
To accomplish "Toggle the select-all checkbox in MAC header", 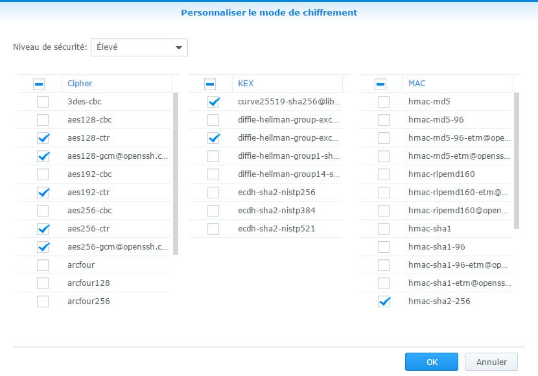I will point(380,84).
